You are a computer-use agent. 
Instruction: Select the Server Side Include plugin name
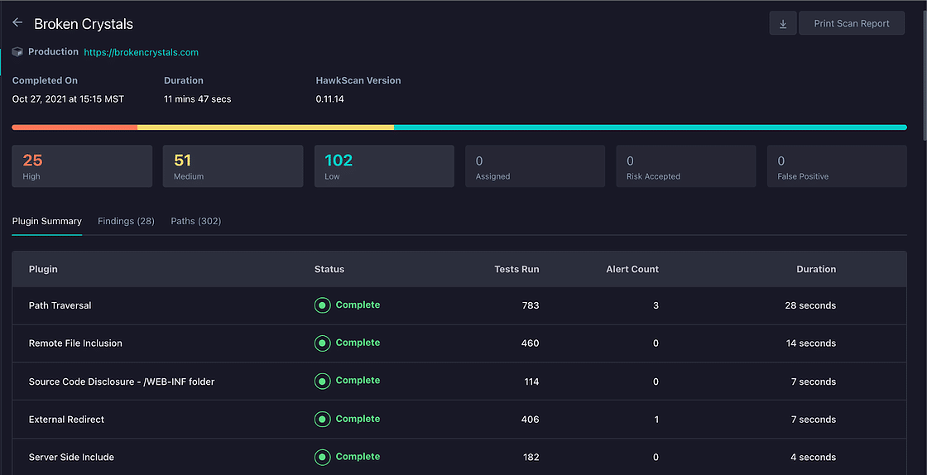point(71,458)
